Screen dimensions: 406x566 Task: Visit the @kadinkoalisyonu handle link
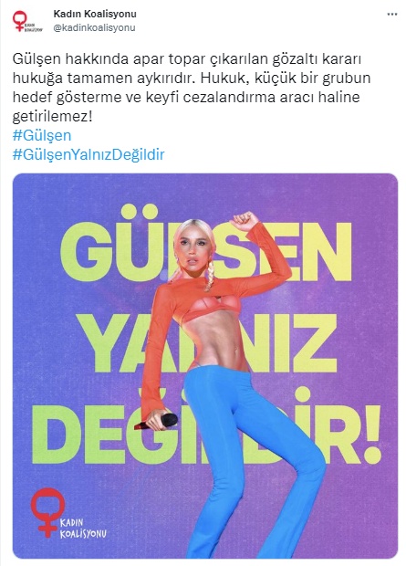(x=94, y=27)
